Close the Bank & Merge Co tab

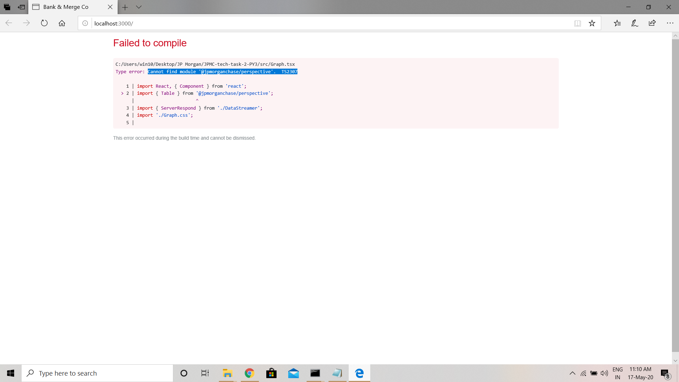(x=110, y=7)
